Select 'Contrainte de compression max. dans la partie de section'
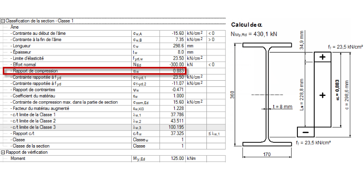Image resolution: width=364 pixels, height=180 pixels. pyautogui.click(x=113, y=102)
